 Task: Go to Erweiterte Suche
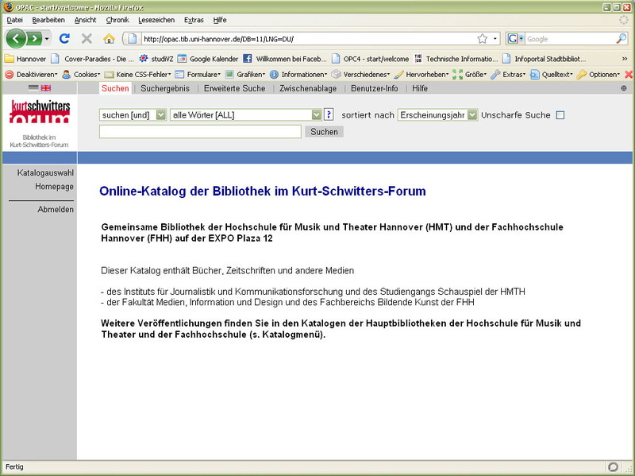pos(234,88)
